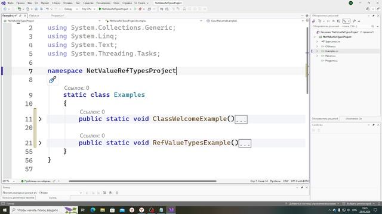This screenshot has height=214, width=382.
Task: Click the no-problems-found status indicator
Action: (36, 181)
